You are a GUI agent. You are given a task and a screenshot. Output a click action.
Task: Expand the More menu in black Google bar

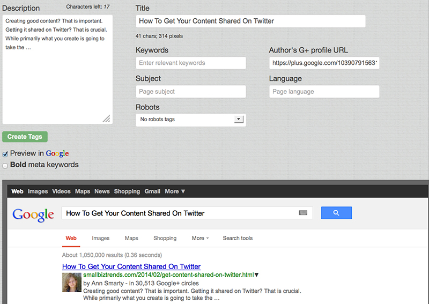point(175,191)
